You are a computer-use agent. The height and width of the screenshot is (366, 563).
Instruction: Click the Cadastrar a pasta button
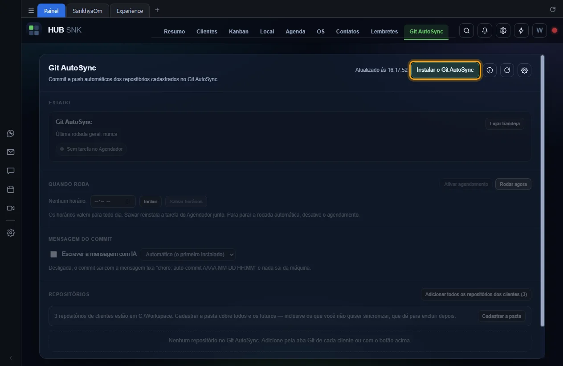tap(502, 316)
